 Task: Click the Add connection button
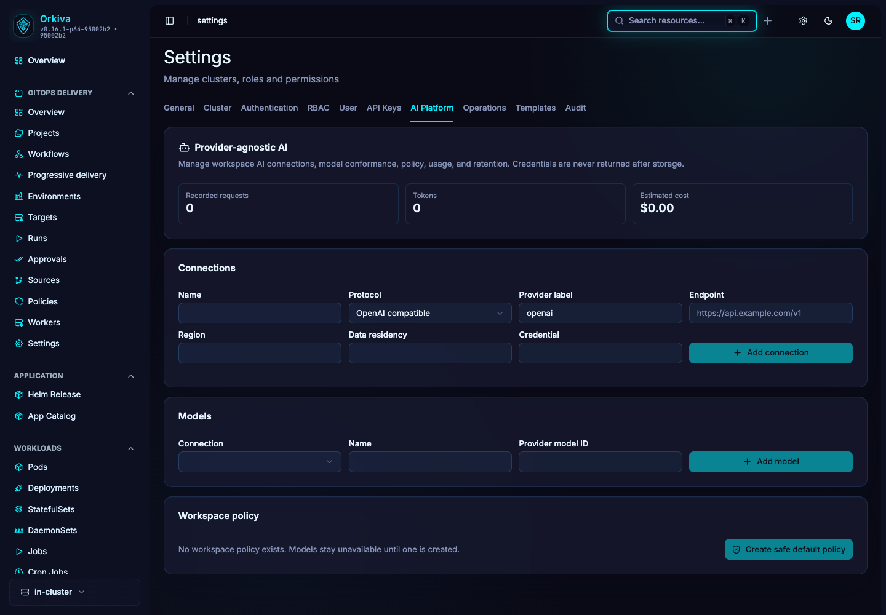771,353
